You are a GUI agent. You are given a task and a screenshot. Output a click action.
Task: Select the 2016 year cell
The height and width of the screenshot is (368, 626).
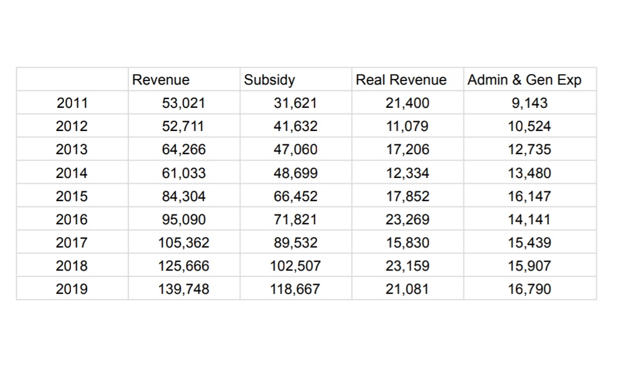72,219
